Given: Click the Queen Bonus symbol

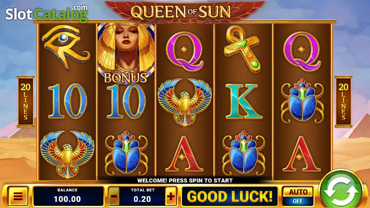Looking at the screenshot, I should (x=126, y=53).
